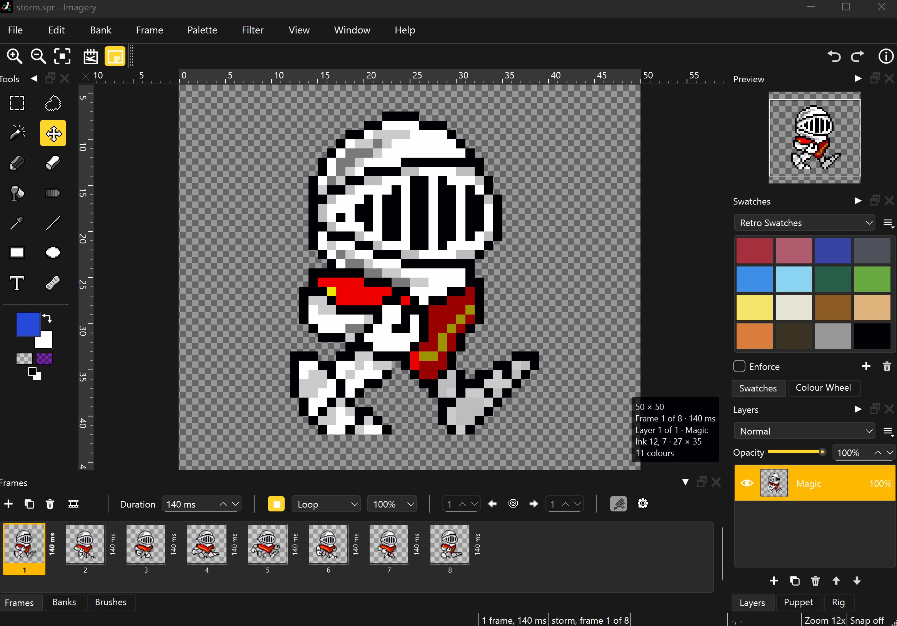Collapse the Frames panel triangle
The width and height of the screenshot is (897, 626).
685,482
